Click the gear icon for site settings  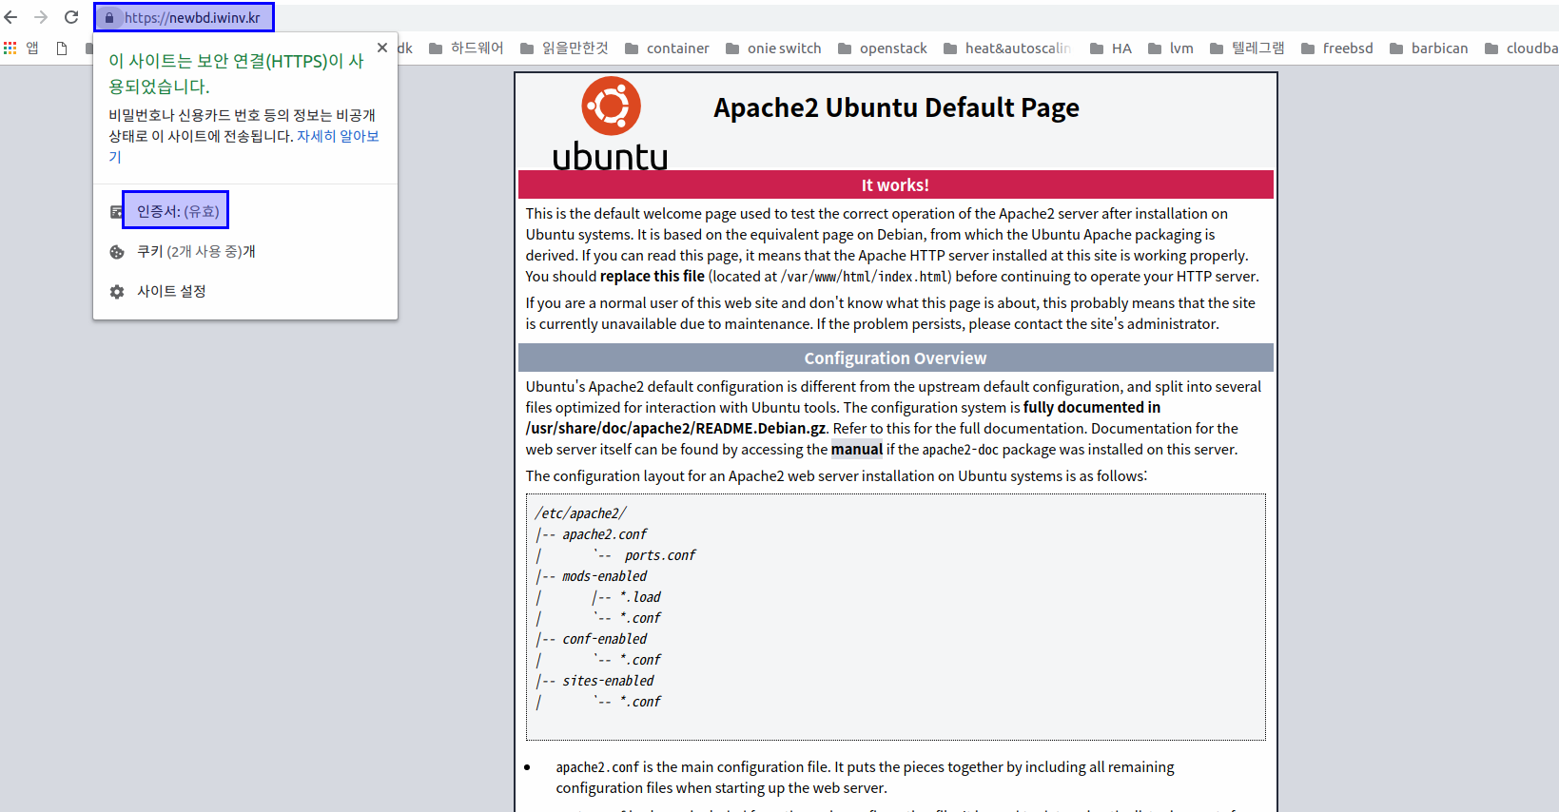click(x=117, y=292)
